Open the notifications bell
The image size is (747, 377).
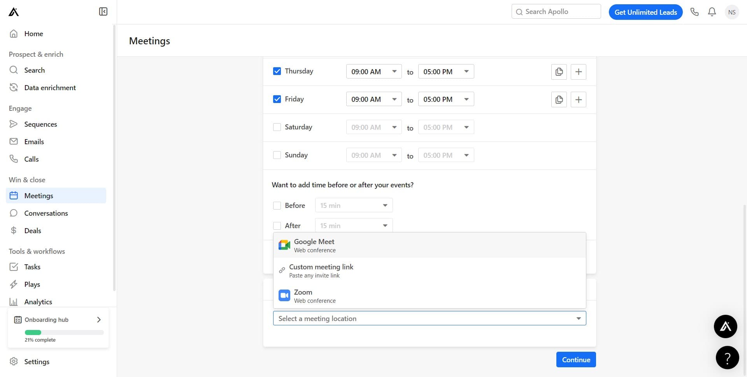point(712,12)
